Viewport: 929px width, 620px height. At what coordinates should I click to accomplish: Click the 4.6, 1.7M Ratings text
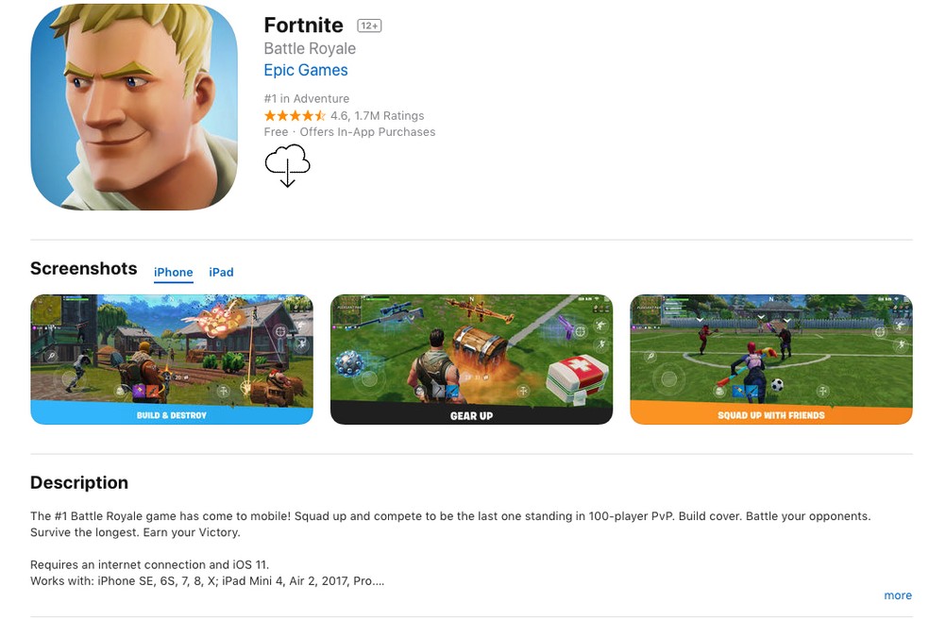pyautogui.click(x=378, y=115)
